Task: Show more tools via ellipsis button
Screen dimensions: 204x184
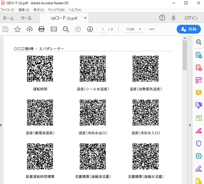Action: tap(152, 29)
